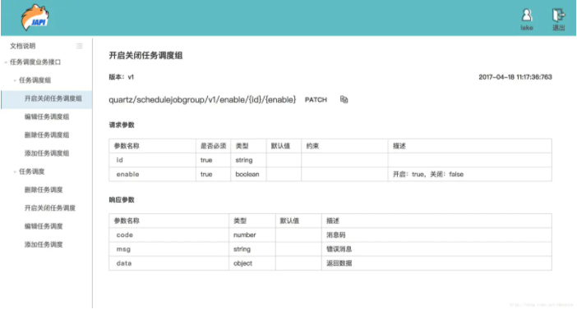Open 开启关闭任务调度 sidebar entry
This screenshot has height=314, width=577.
[49, 208]
